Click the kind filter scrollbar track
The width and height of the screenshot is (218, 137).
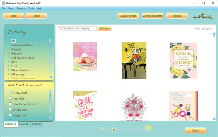click(50, 103)
